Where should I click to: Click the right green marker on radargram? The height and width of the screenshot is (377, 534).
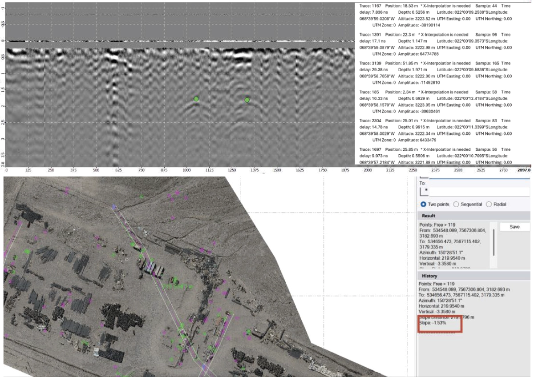pyautogui.click(x=247, y=100)
